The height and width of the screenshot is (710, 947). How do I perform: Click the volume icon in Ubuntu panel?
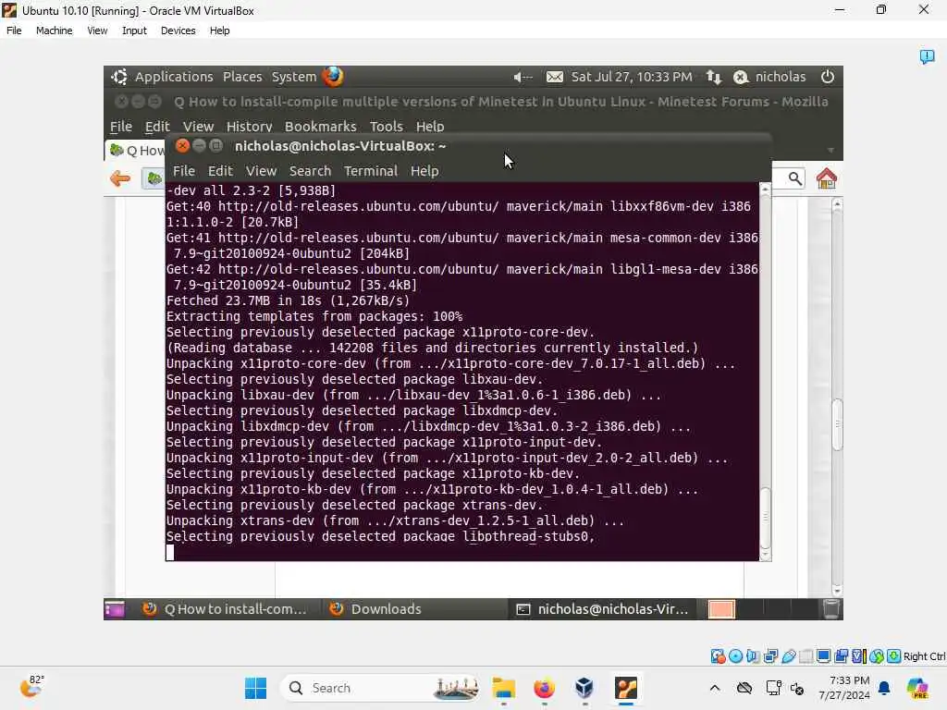pyautogui.click(x=523, y=77)
